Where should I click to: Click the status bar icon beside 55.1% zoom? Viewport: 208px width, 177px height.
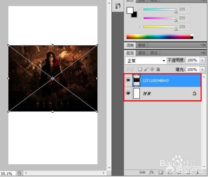tap(20, 173)
